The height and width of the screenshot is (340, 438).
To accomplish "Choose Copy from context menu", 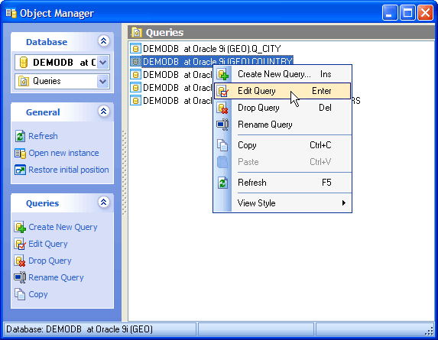I will coord(282,145).
